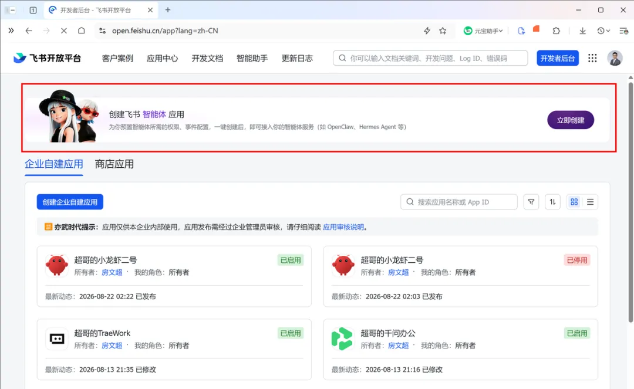Open the 超哥的TraeWork app title
Viewport: 634px width, 389px height.
click(x=102, y=333)
